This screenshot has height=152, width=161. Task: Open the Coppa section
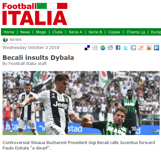click(x=114, y=32)
